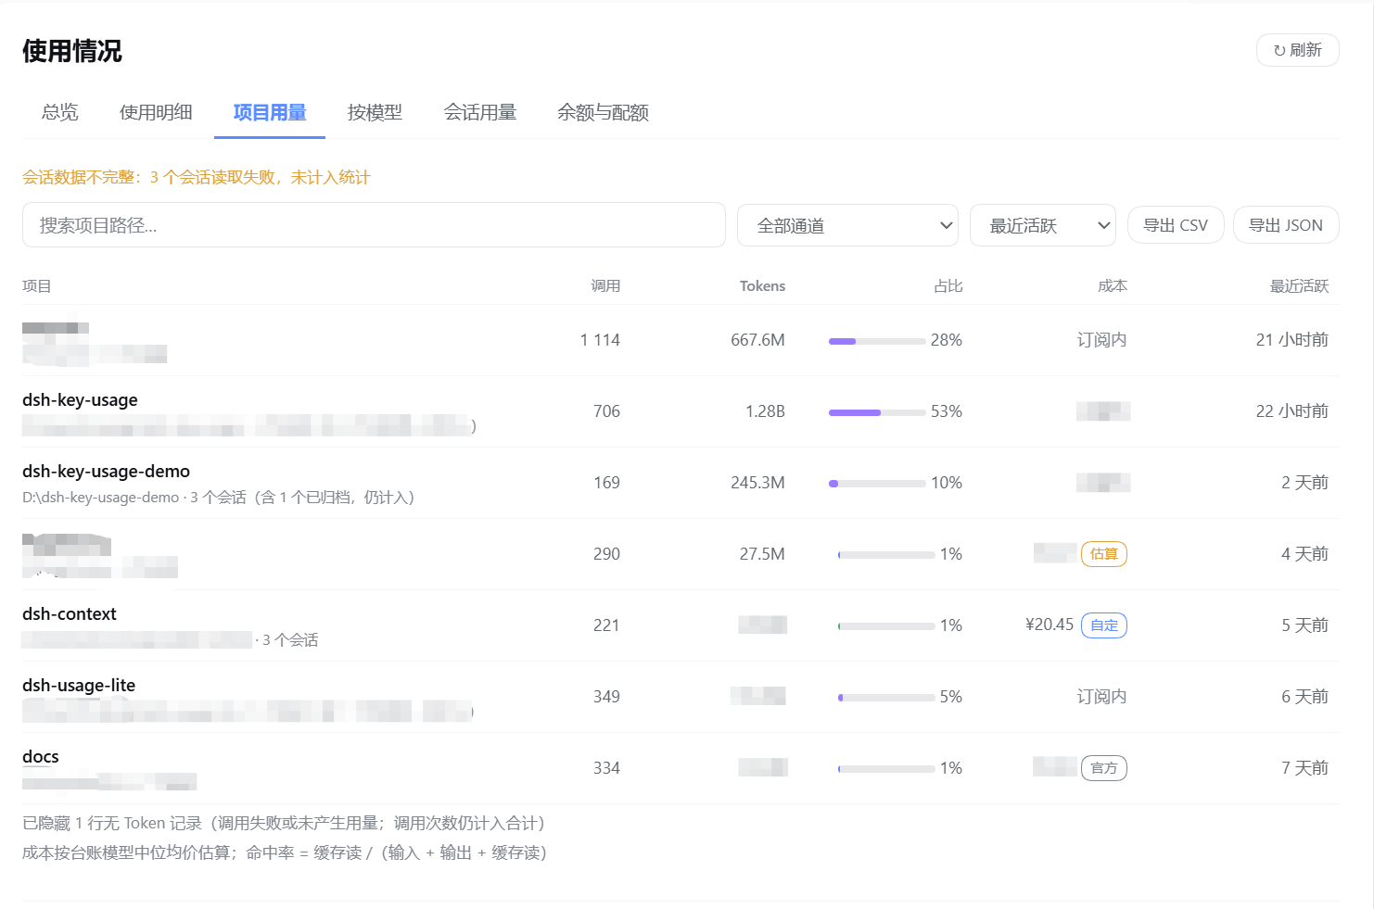
Task: Click the 1 114 calls value
Action: tap(600, 340)
